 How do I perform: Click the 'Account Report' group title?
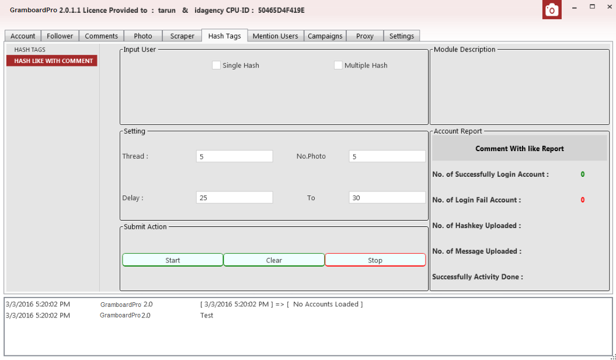tap(458, 131)
